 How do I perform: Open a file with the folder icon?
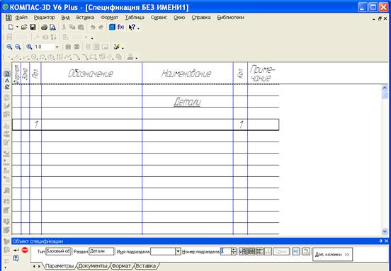click(x=24, y=27)
